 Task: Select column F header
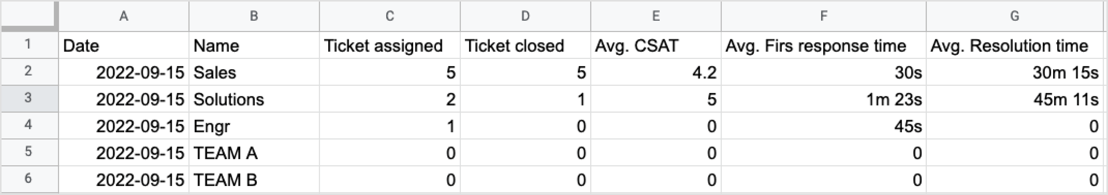pos(823,16)
